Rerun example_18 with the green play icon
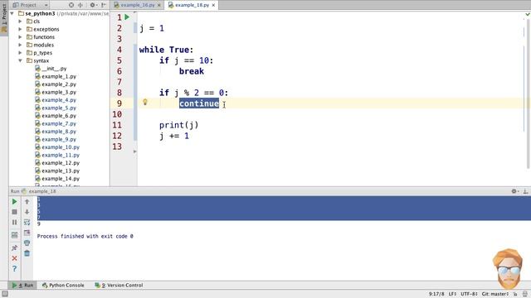 [14, 202]
